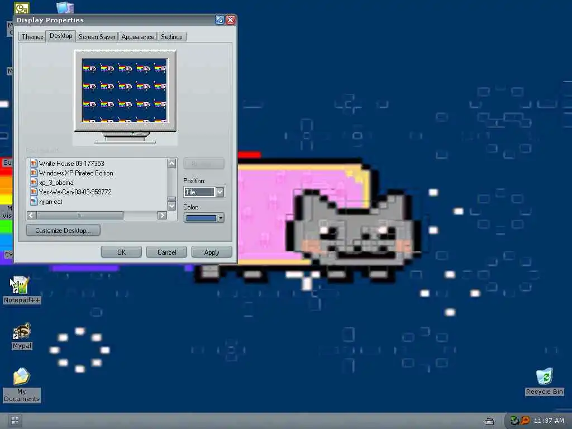Select Yes-We-Can-03-03-959772 background
This screenshot has height=429, width=572.
click(x=75, y=192)
